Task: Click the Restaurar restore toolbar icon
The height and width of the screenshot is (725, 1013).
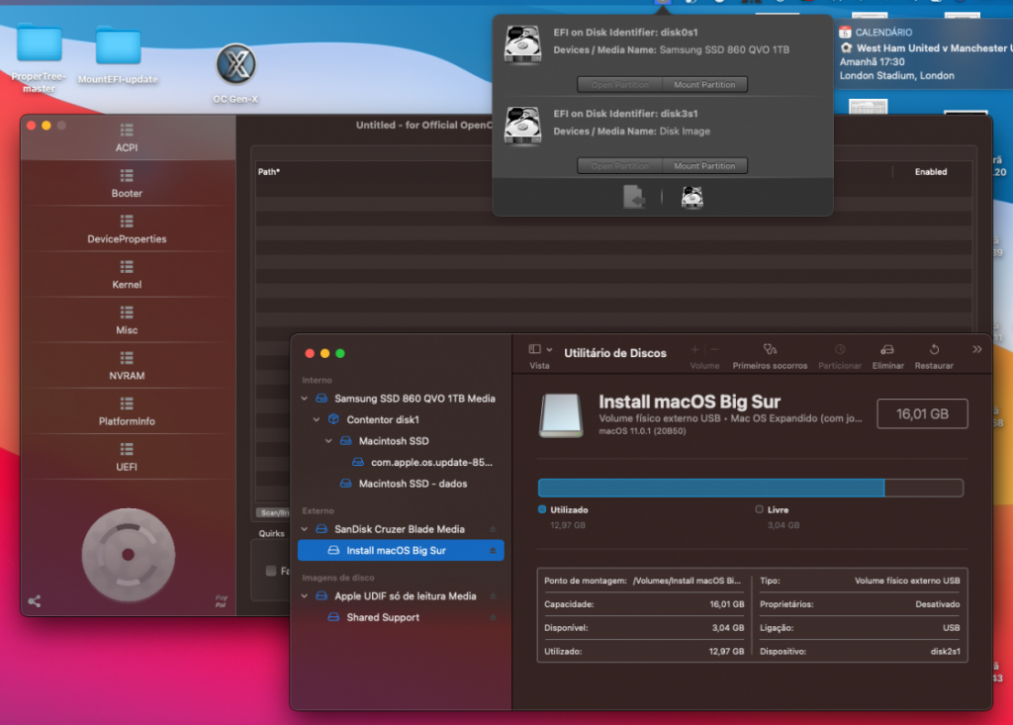Action: point(934,350)
